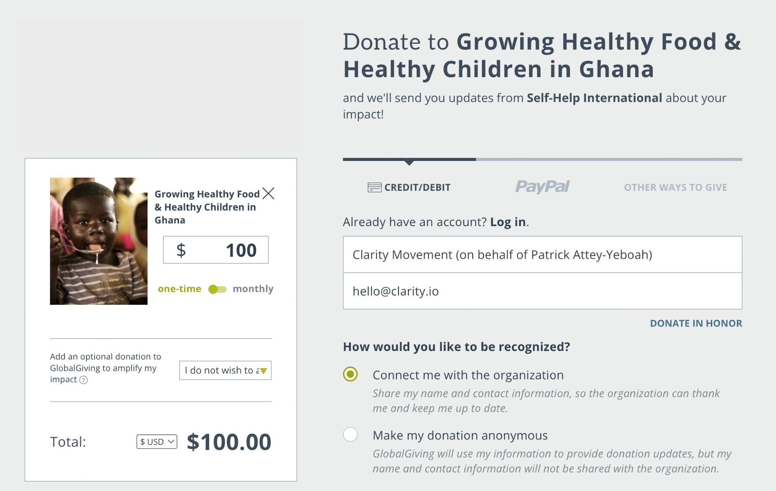Click the Self-Help International organization name
Viewport: 776px width, 491px height.
click(x=594, y=98)
